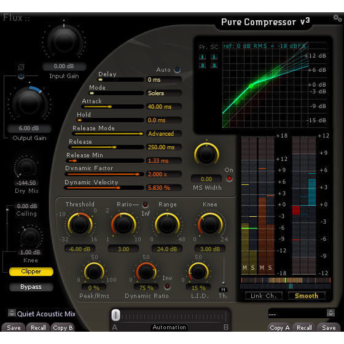Image resolution: width=344 pixels, height=344 pixels.
Task: Click the Automation label button
Action: [169, 327]
